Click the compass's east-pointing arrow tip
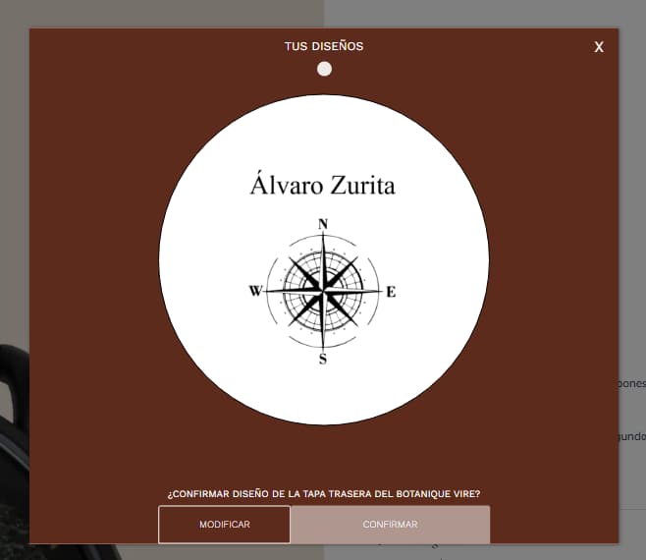This screenshot has width=646, height=560. tap(378, 291)
